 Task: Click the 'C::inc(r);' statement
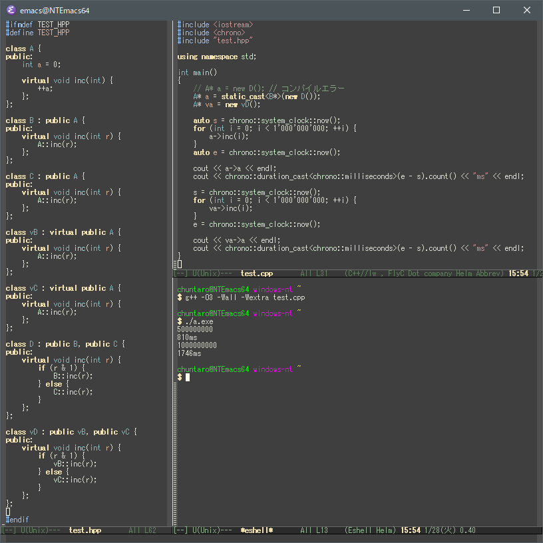click(73, 392)
